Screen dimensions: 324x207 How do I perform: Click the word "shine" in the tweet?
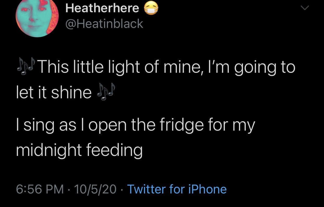(71, 93)
